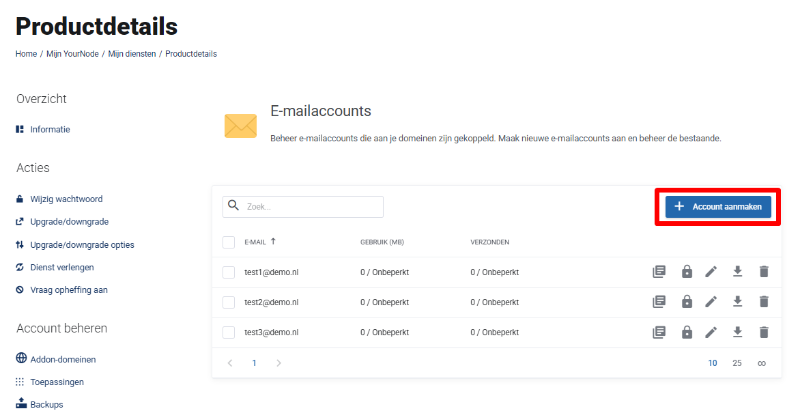Check the checkbox for test3@demo.nl
This screenshot has width=800, height=411.
229,332
